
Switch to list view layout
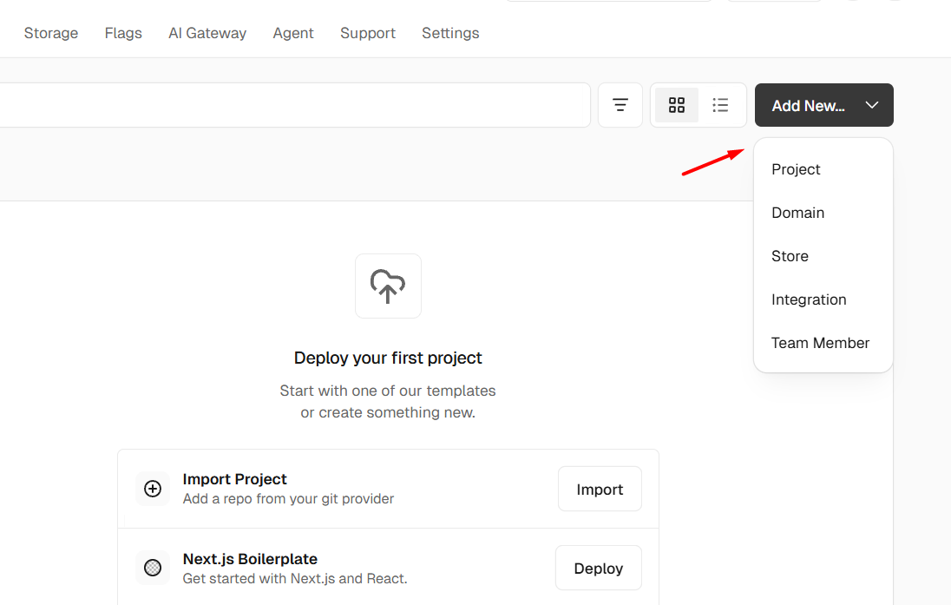tap(720, 104)
